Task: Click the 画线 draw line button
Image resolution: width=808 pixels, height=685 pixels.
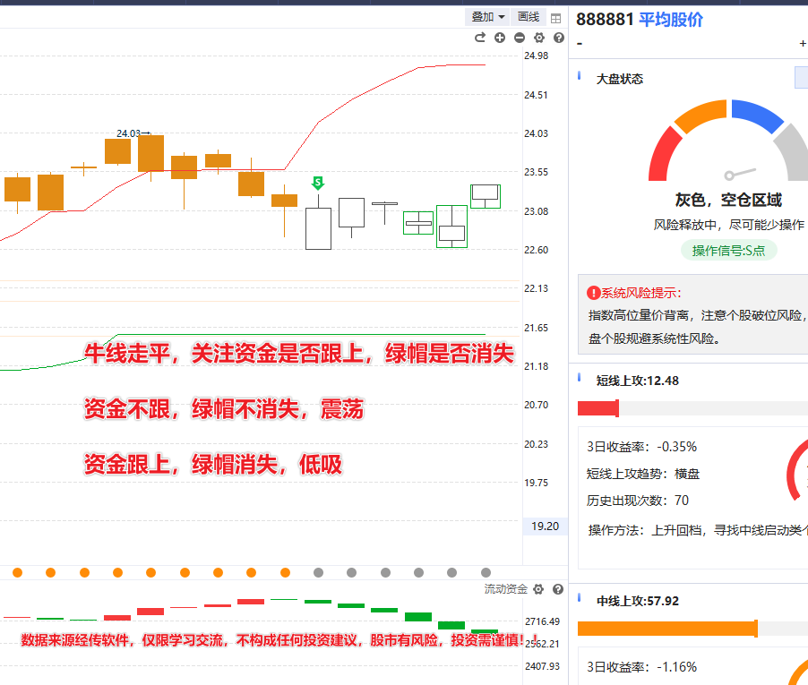Action: (529, 17)
